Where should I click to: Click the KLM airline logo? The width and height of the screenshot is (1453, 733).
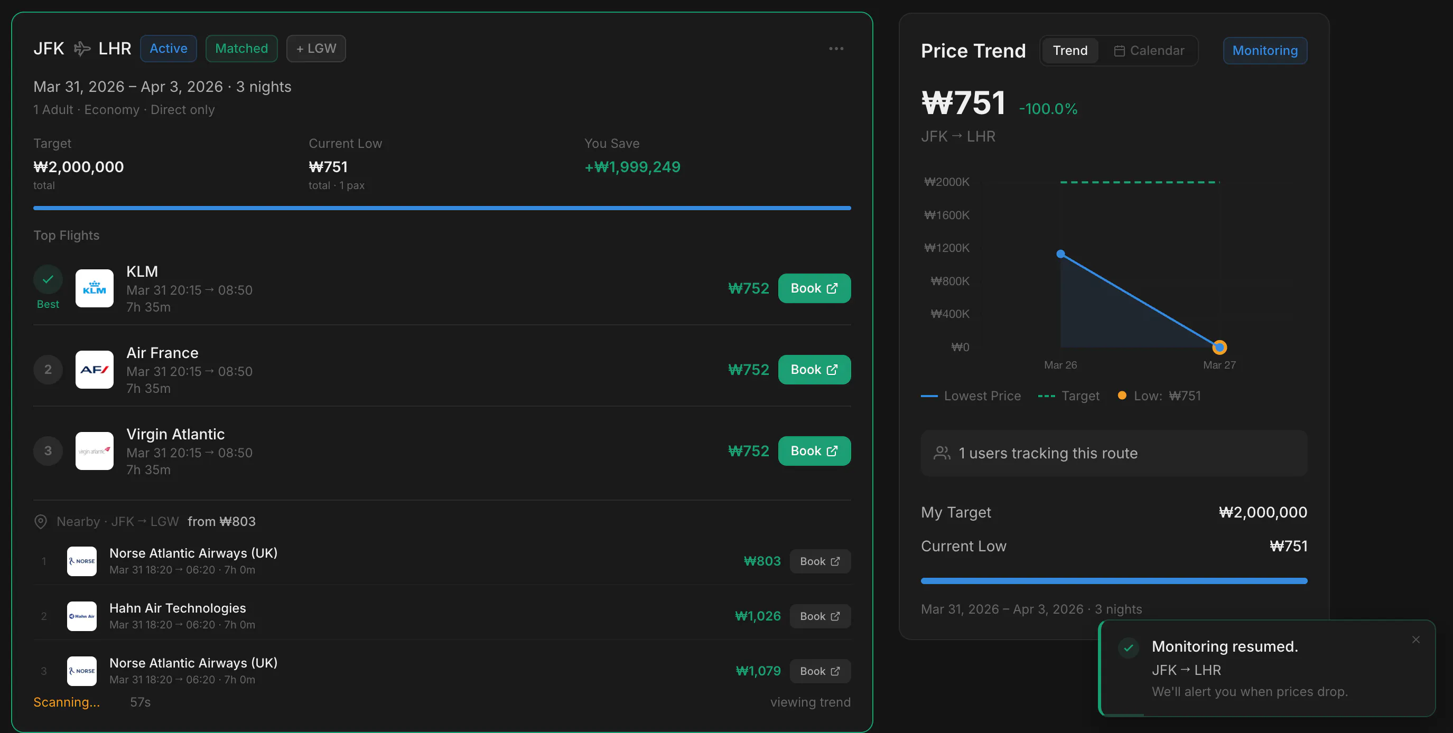[94, 288]
